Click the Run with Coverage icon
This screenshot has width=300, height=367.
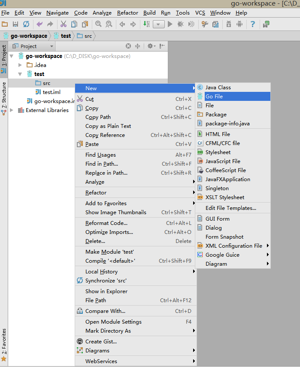point(191,24)
